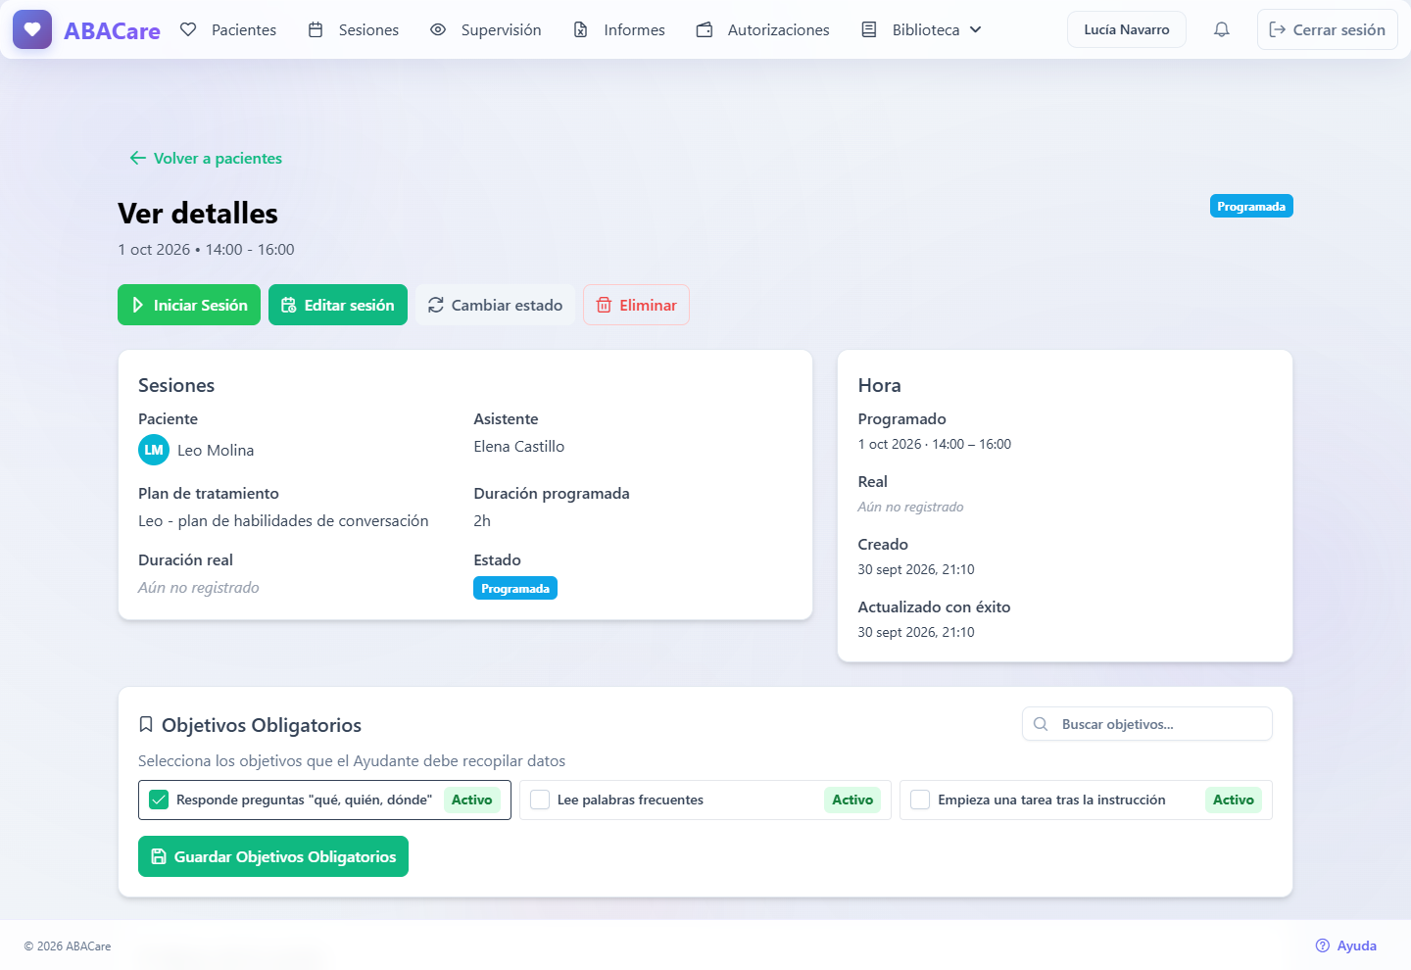Open Lucía Navarro user profile button
The image size is (1411, 970).
tap(1127, 29)
